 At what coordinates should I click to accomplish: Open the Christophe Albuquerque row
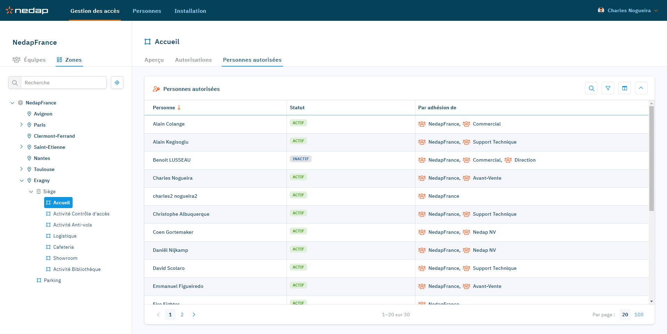tap(396, 214)
